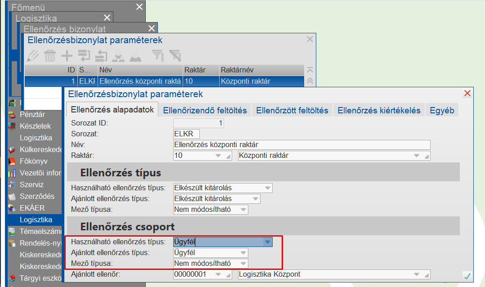Click the jump-to-first-row arrow beside the grid
This screenshot has height=287, width=485.
pyautogui.click(x=310, y=70)
